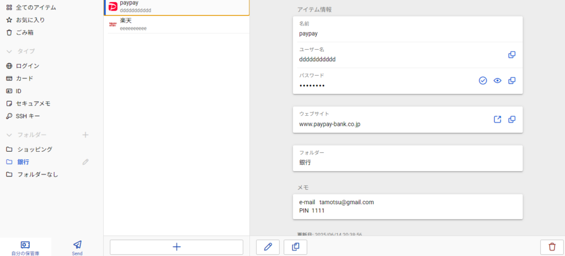The image size is (565, 256).
Task: Rename the 銀行 folder with pencil icon
Action: click(86, 162)
